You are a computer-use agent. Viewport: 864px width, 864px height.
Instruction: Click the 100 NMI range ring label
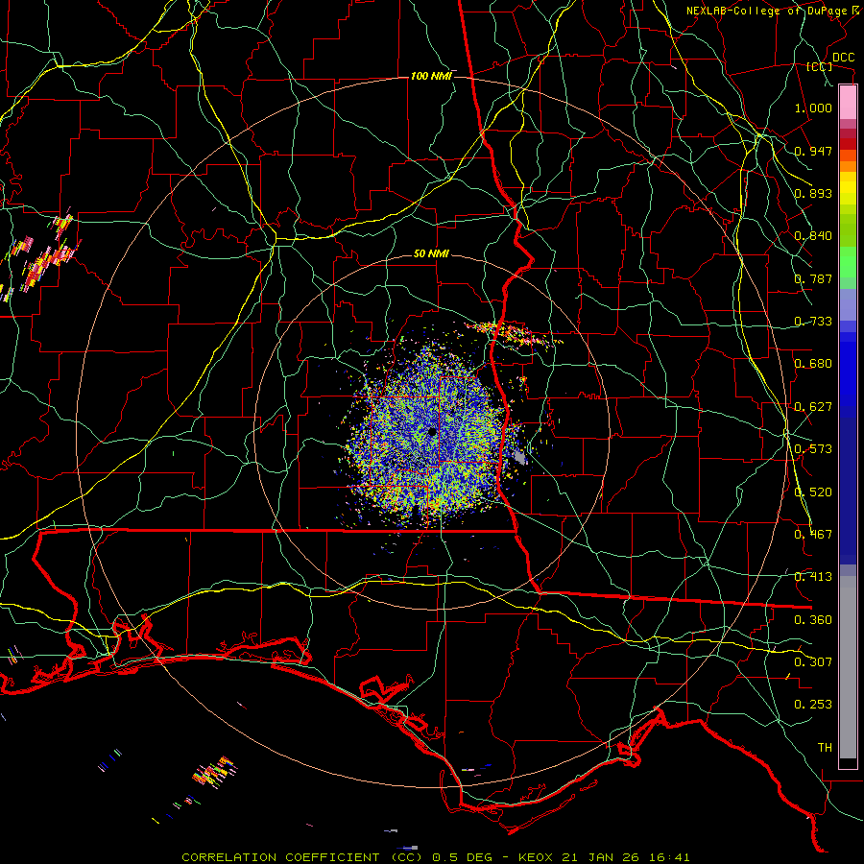431,76
